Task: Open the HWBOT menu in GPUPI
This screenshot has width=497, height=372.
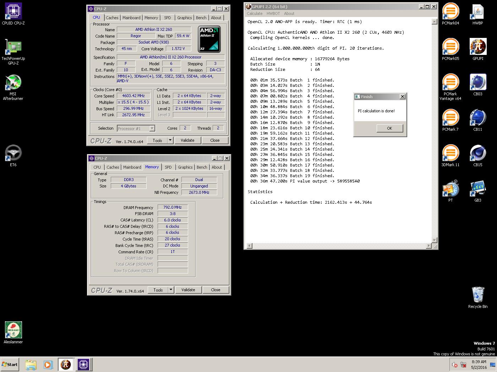Action: (x=273, y=13)
